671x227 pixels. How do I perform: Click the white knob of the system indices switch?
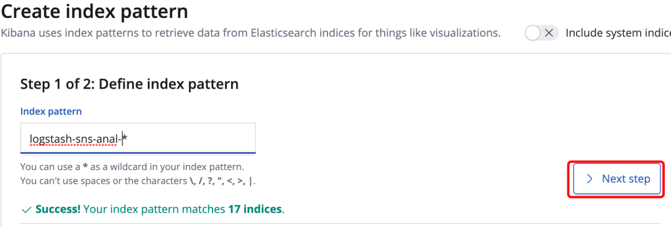pyautogui.click(x=533, y=33)
